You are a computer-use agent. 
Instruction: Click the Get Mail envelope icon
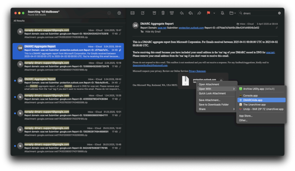click(x=132, y=13)
